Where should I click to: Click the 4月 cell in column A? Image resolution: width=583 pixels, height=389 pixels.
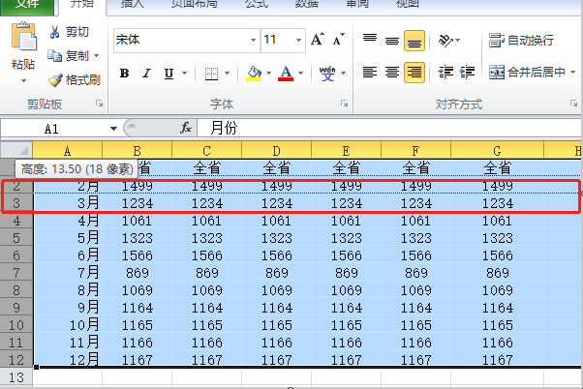[67, 221]
